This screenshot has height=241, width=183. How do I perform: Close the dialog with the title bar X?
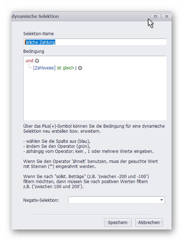[x=166, y=16]
